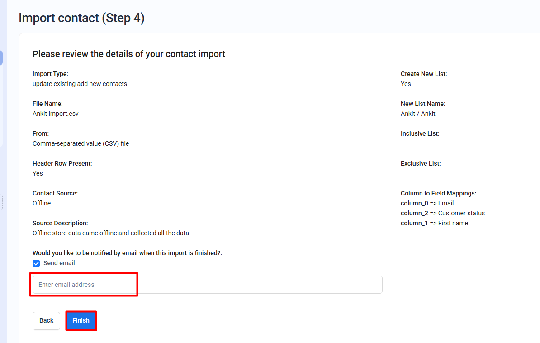Click the 'Ankit / Ankit' new list name
The image size is (540, 343).
[x=418, y=114]
